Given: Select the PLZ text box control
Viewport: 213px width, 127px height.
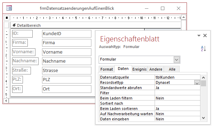Looking at the screenshot, I should point(67,80).
